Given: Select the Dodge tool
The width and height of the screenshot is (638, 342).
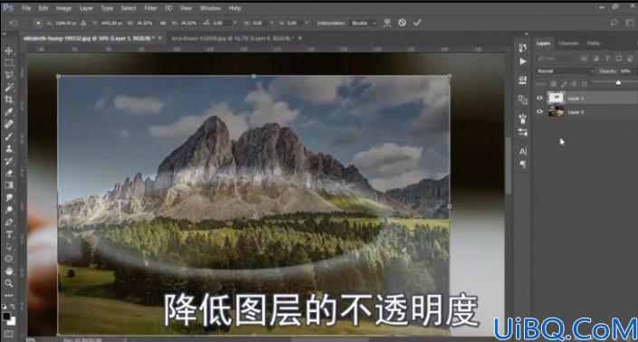Looking at the screenshot, I should pos(8,210).
